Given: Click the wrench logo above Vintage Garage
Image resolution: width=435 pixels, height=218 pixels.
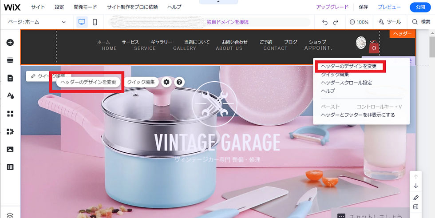Looking at the screenshot, I should [x=214, y=103].
